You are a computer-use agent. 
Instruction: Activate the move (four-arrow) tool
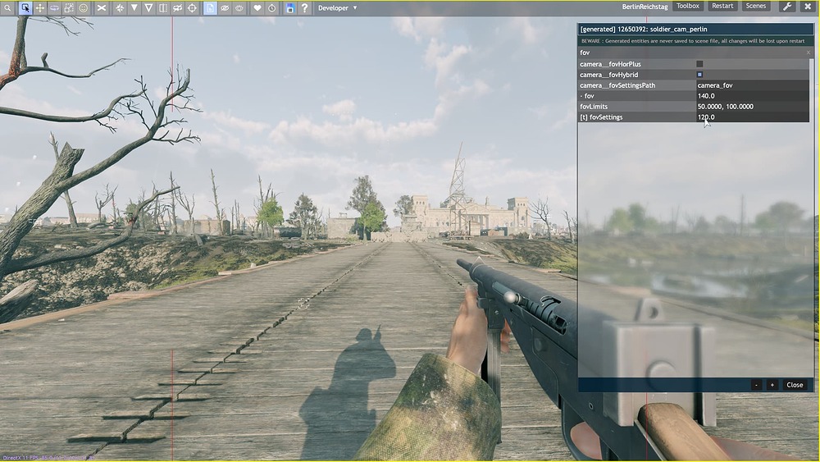coord(39,8)
